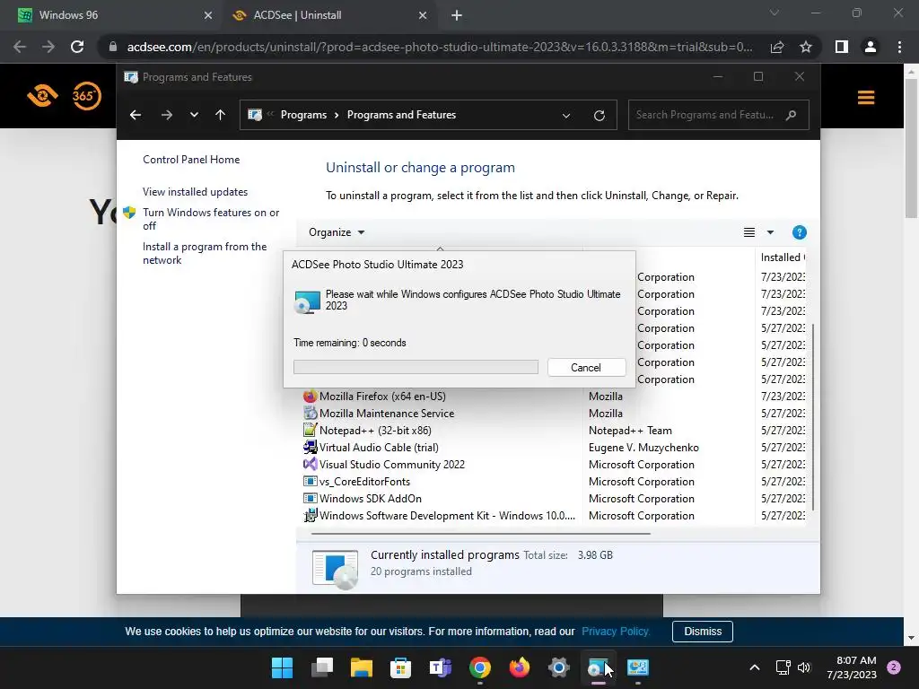Open Microsoft Store from the taskbar
Screen dimensions: 919x689
pos(400,667)
